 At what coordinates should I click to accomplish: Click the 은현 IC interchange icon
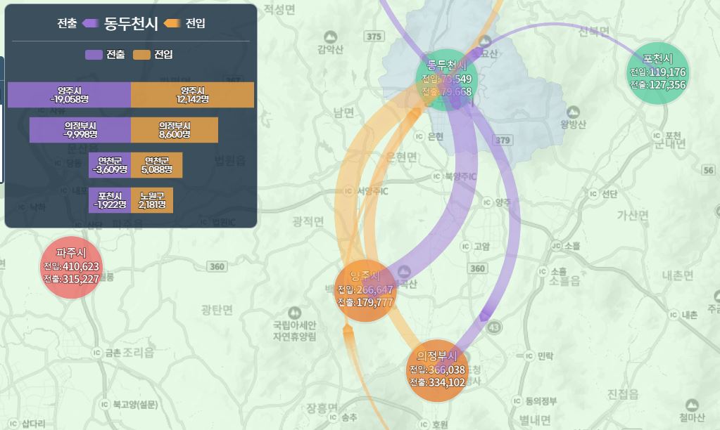click(x=419, y=136)
